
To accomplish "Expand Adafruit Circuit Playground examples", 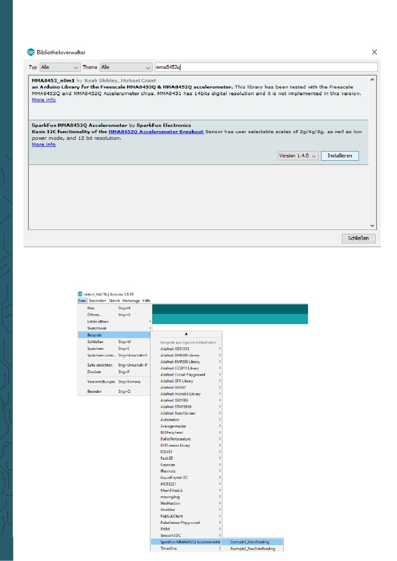I will pos(186,375).
